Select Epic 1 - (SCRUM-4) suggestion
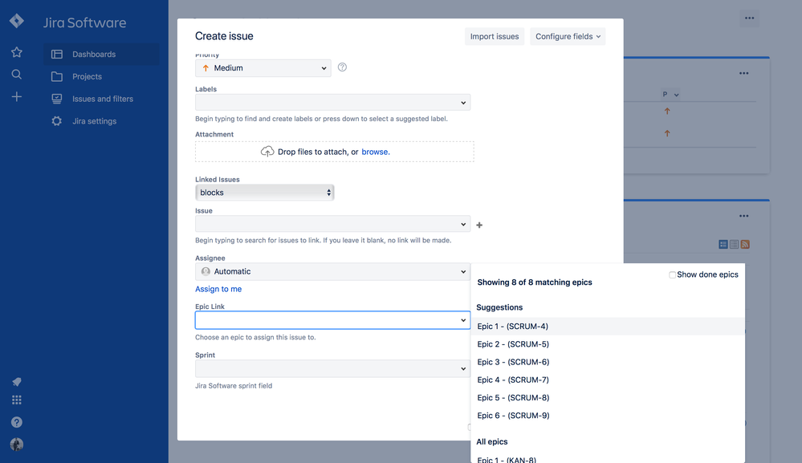 point(608,326)
